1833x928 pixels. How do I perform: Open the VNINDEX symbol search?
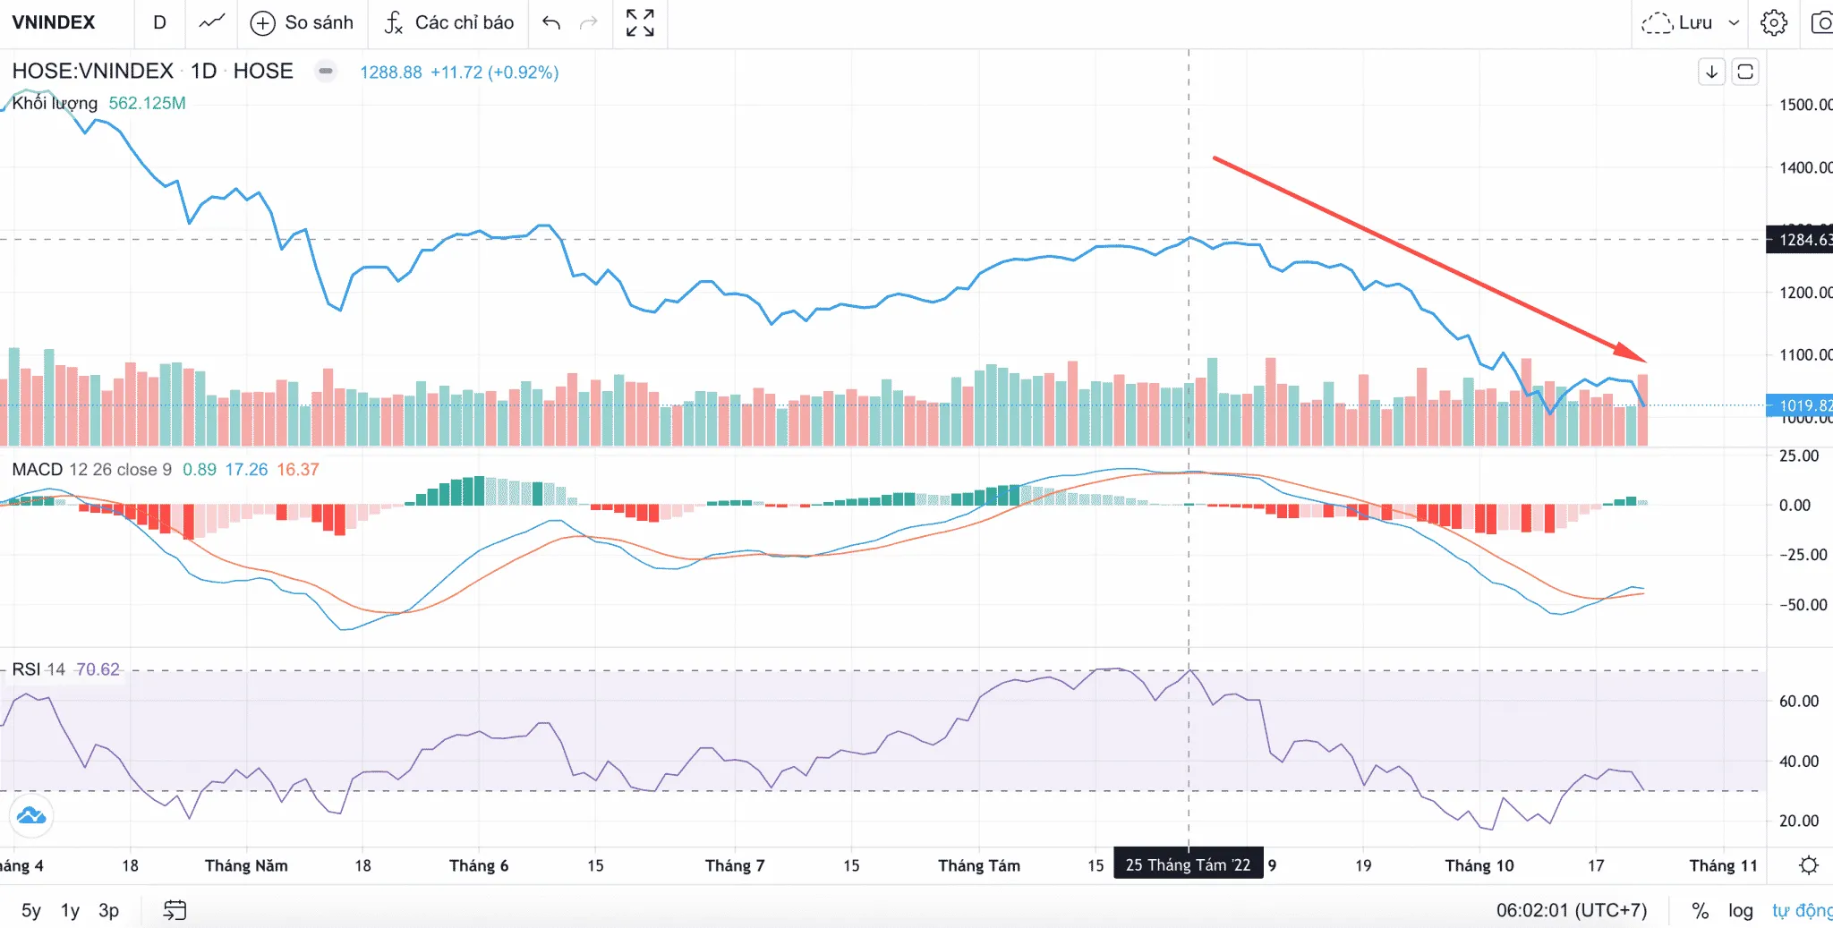point(54,22)
